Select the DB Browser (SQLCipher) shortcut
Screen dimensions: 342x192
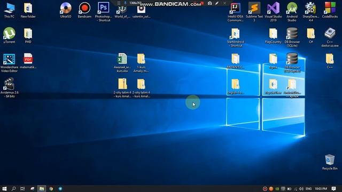click(292, 63)
